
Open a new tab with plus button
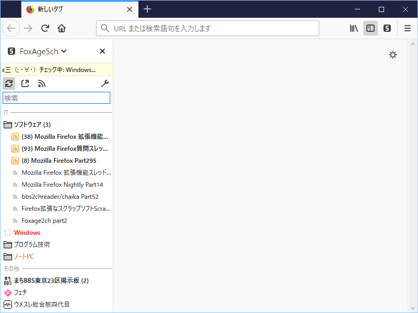[147, 9]
